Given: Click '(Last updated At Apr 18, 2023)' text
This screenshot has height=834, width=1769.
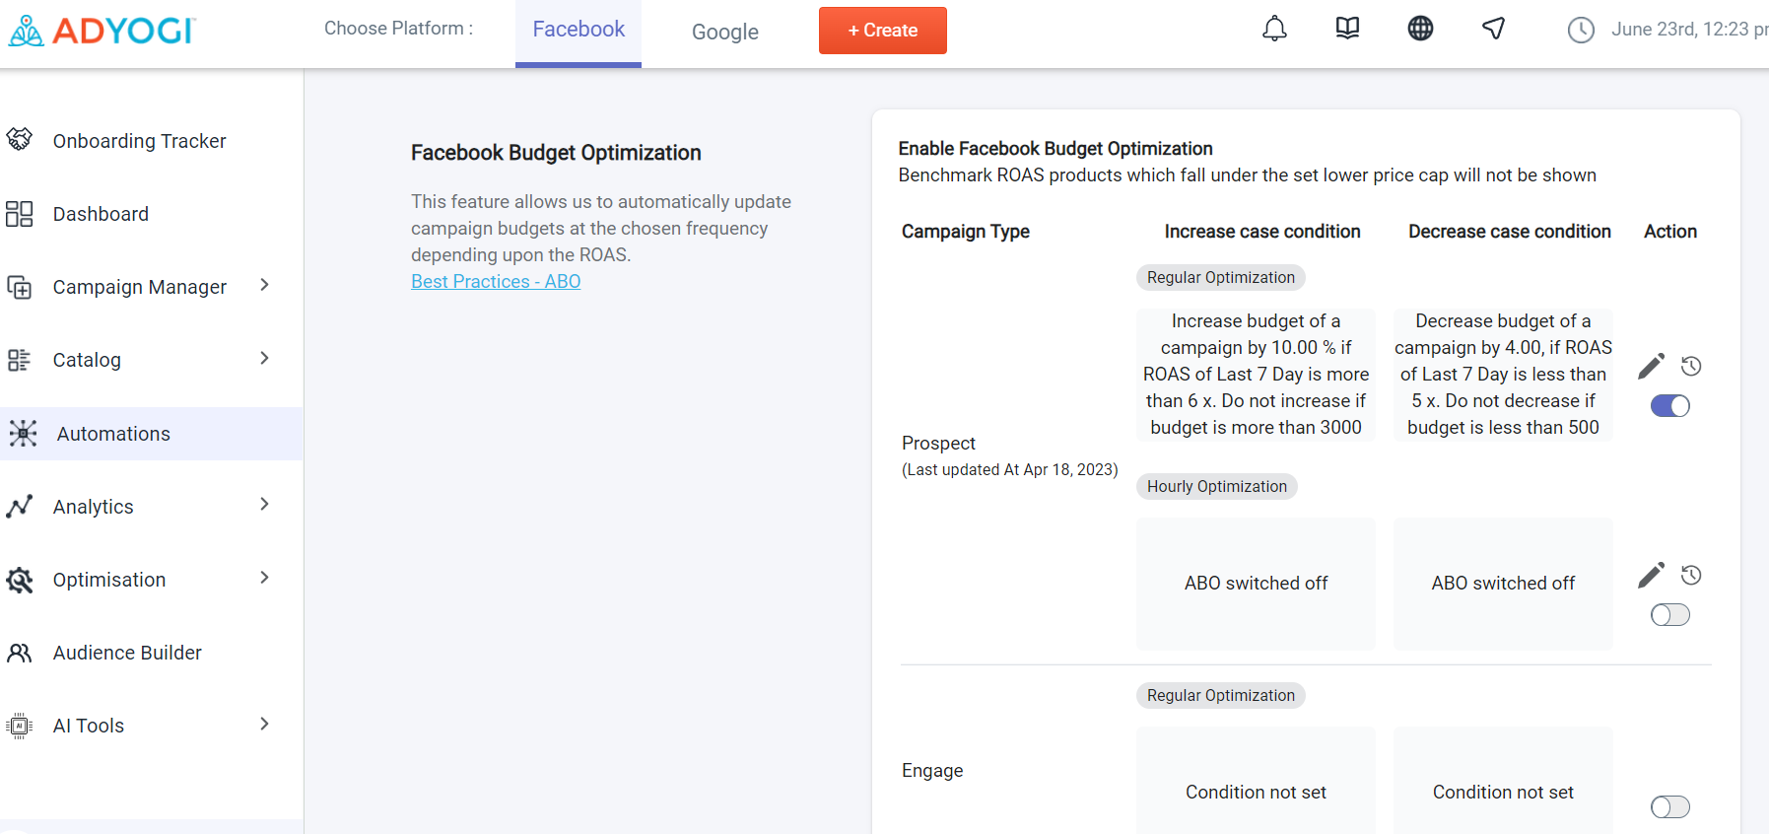Looking at the screenshot, I should 1010,470.
